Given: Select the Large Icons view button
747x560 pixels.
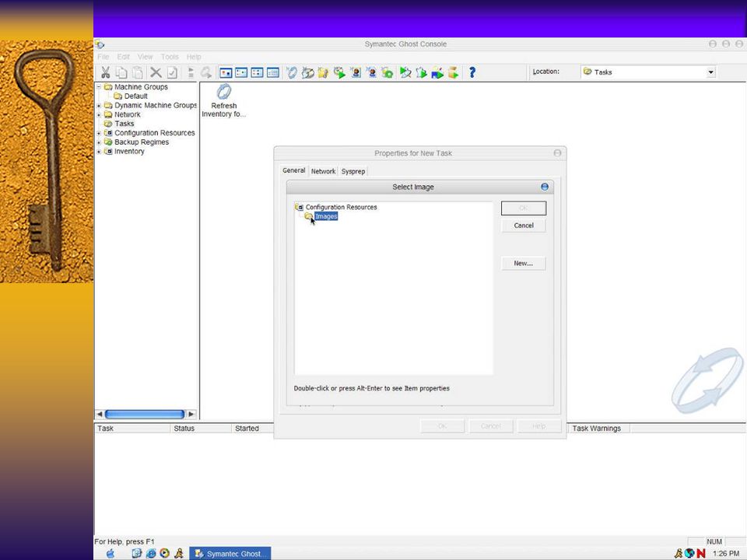Looking at the screenshot, I should [x=226, y=72].
